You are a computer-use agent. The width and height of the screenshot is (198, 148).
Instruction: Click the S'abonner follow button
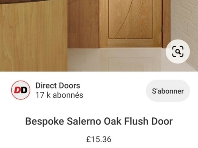(x=168, y=91)
